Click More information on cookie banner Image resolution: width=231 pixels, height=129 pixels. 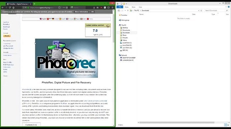point(82,12)
